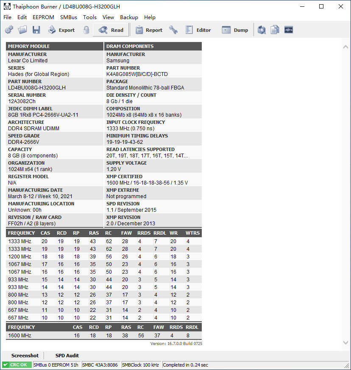The height and width of the screenshot is (370, 351).
Task: Click the SPD revision 1.1 / September 2015
Action: point(131,210)
